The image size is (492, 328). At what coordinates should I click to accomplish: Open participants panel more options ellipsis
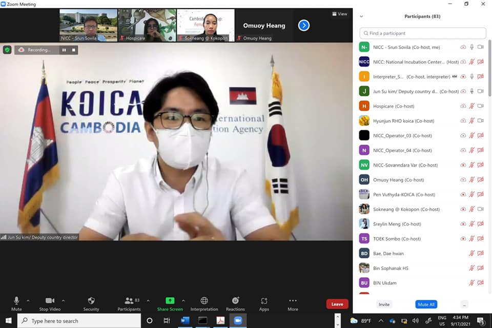point(464,304)
